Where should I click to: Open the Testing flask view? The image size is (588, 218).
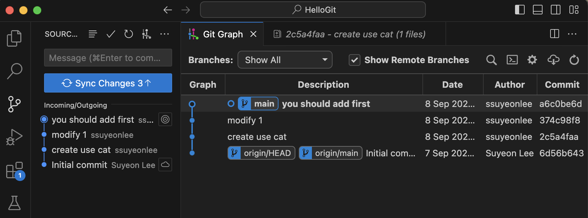pyautogui.click(x=14, y=203)
